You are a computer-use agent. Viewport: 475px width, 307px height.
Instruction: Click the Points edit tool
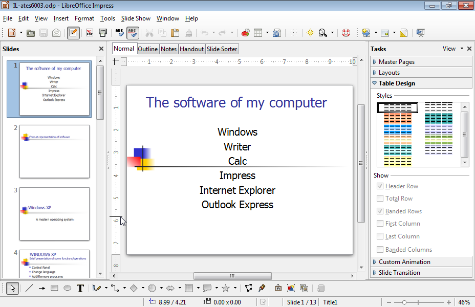pos(249,288)
